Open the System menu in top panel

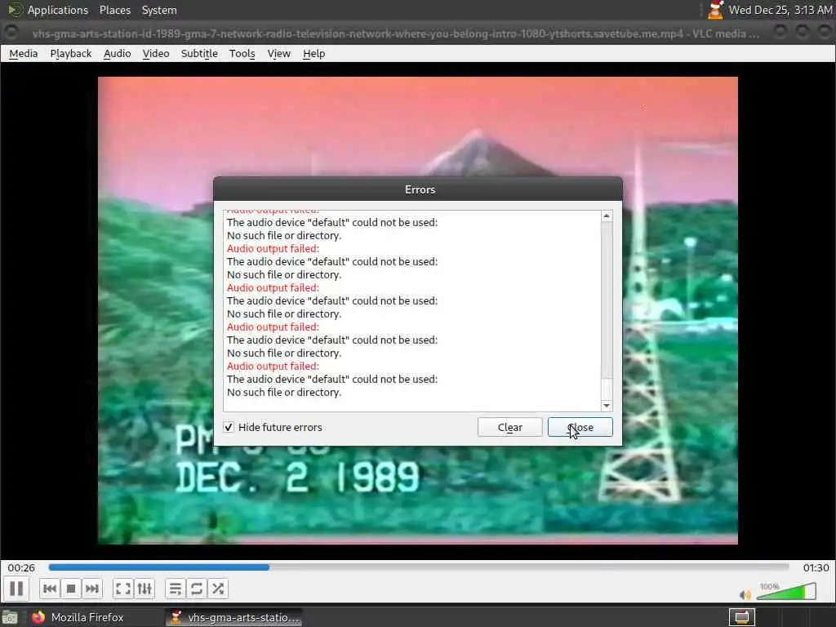pyautogui.click(x=159, y=10)
